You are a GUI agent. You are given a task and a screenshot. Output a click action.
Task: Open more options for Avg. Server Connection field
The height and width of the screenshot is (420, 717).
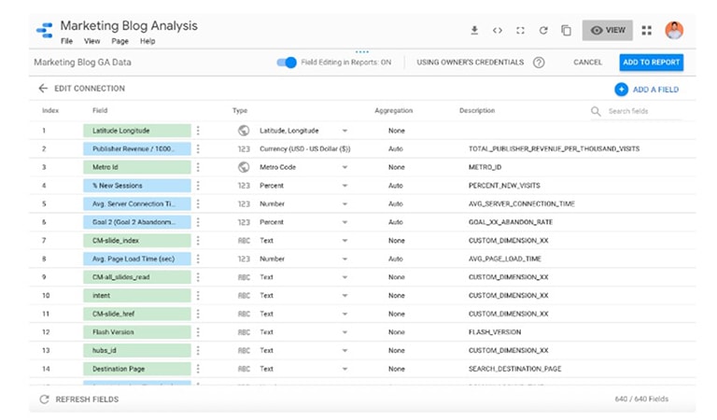[x=198, y=203]
